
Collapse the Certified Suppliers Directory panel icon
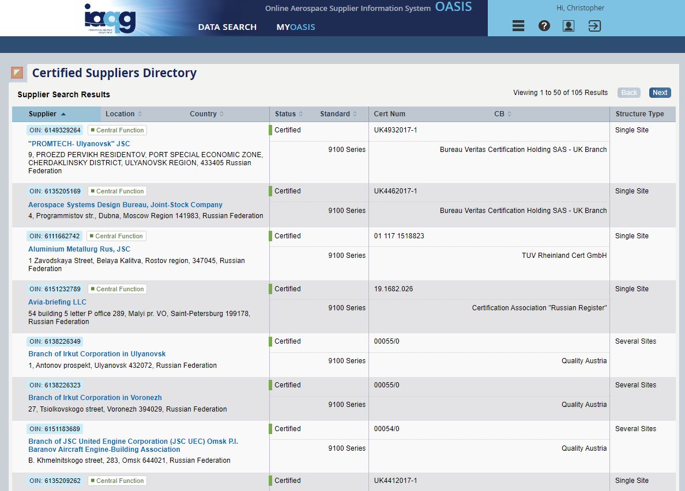(17, 73)
